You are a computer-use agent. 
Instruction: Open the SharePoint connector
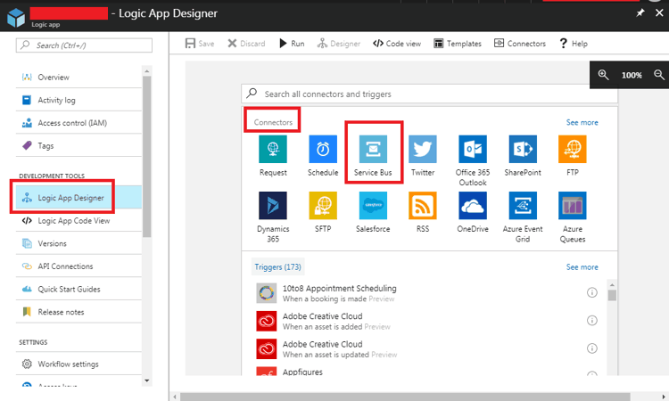click(x=522, y=149)
